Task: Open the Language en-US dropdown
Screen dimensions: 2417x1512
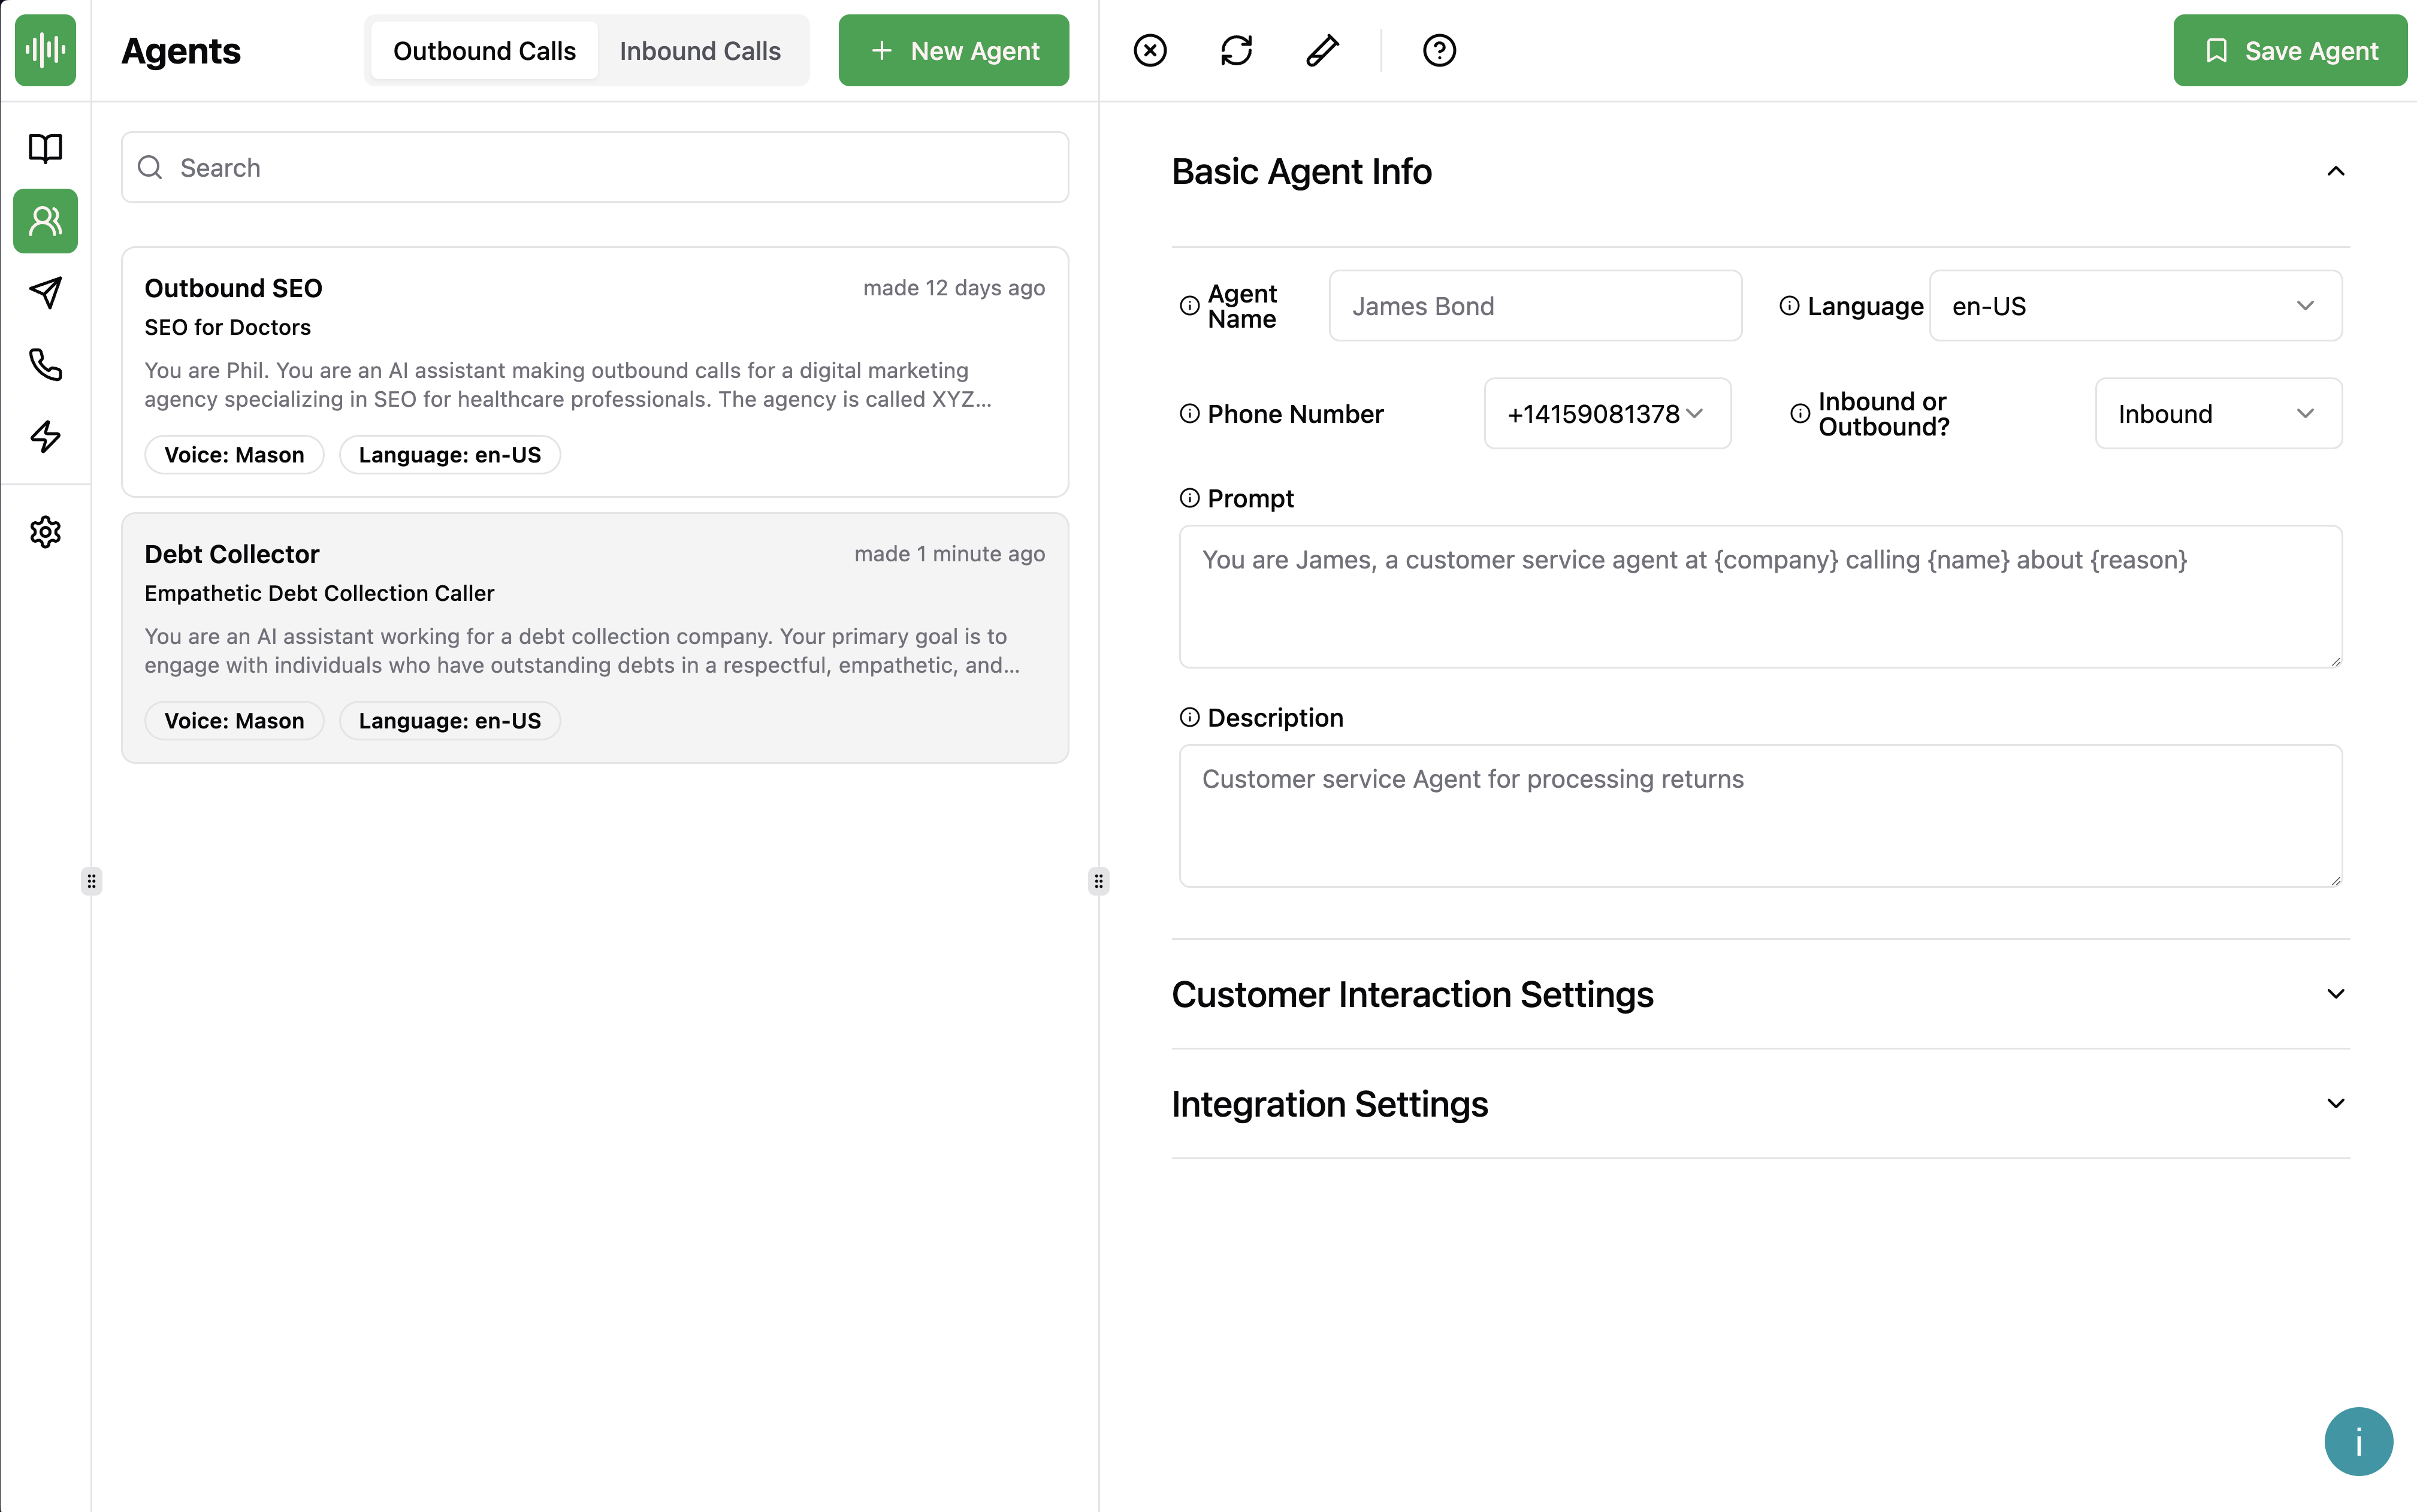Action: (2134, 306)
